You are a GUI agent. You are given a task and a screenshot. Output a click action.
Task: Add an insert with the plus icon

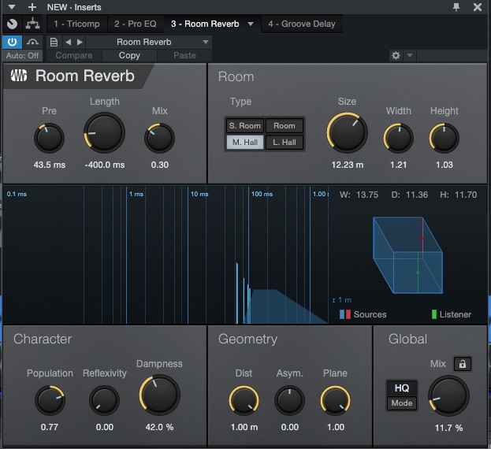32,7
